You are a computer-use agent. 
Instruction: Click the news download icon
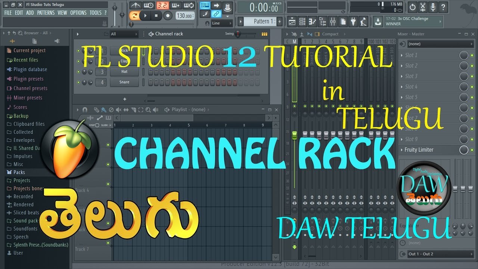379,22
